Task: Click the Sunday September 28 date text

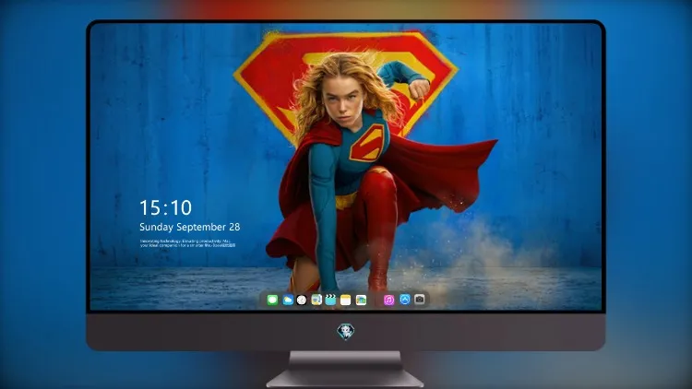Action: tap(190, 227)
